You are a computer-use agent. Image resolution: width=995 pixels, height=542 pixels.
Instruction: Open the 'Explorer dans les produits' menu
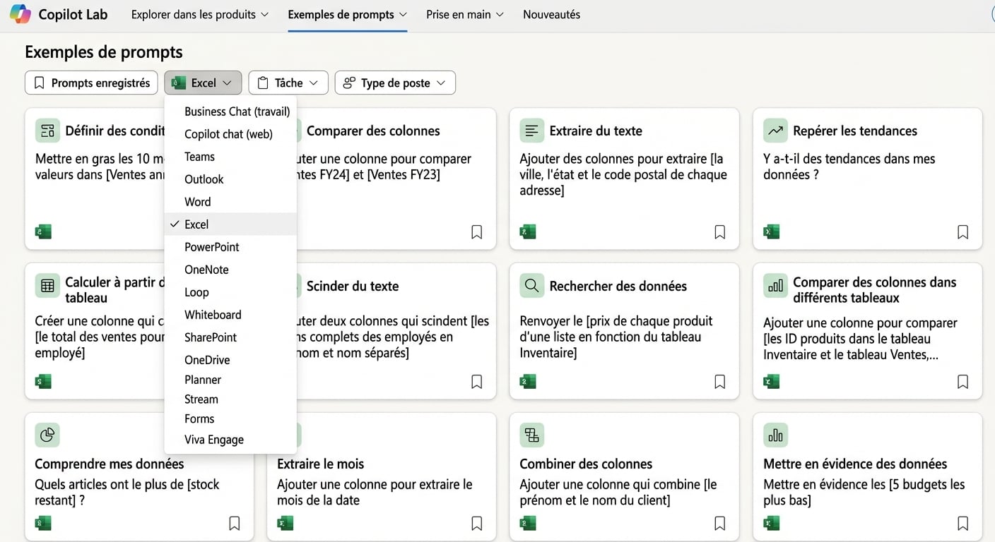click(x=199, y=14)
